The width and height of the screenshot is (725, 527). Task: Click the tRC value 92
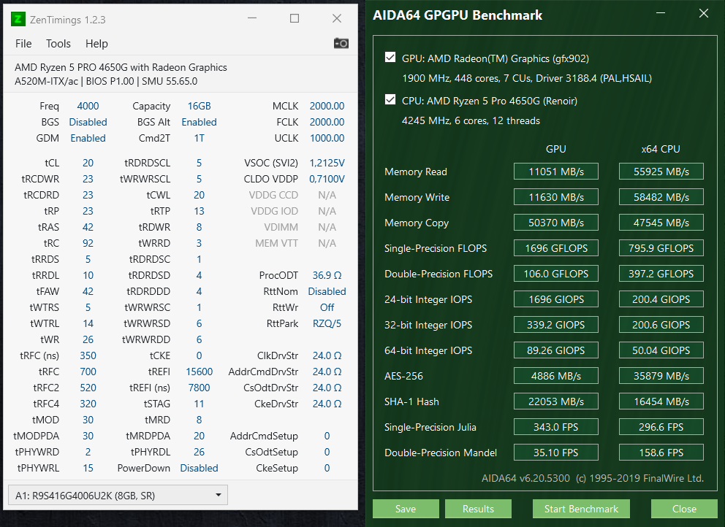[x=88, y=243]
